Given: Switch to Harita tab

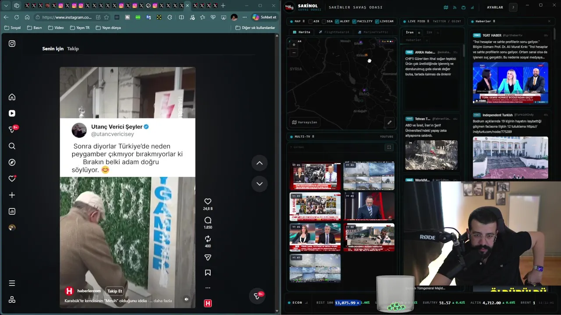Looking at the screenshot, I should 302,32.
